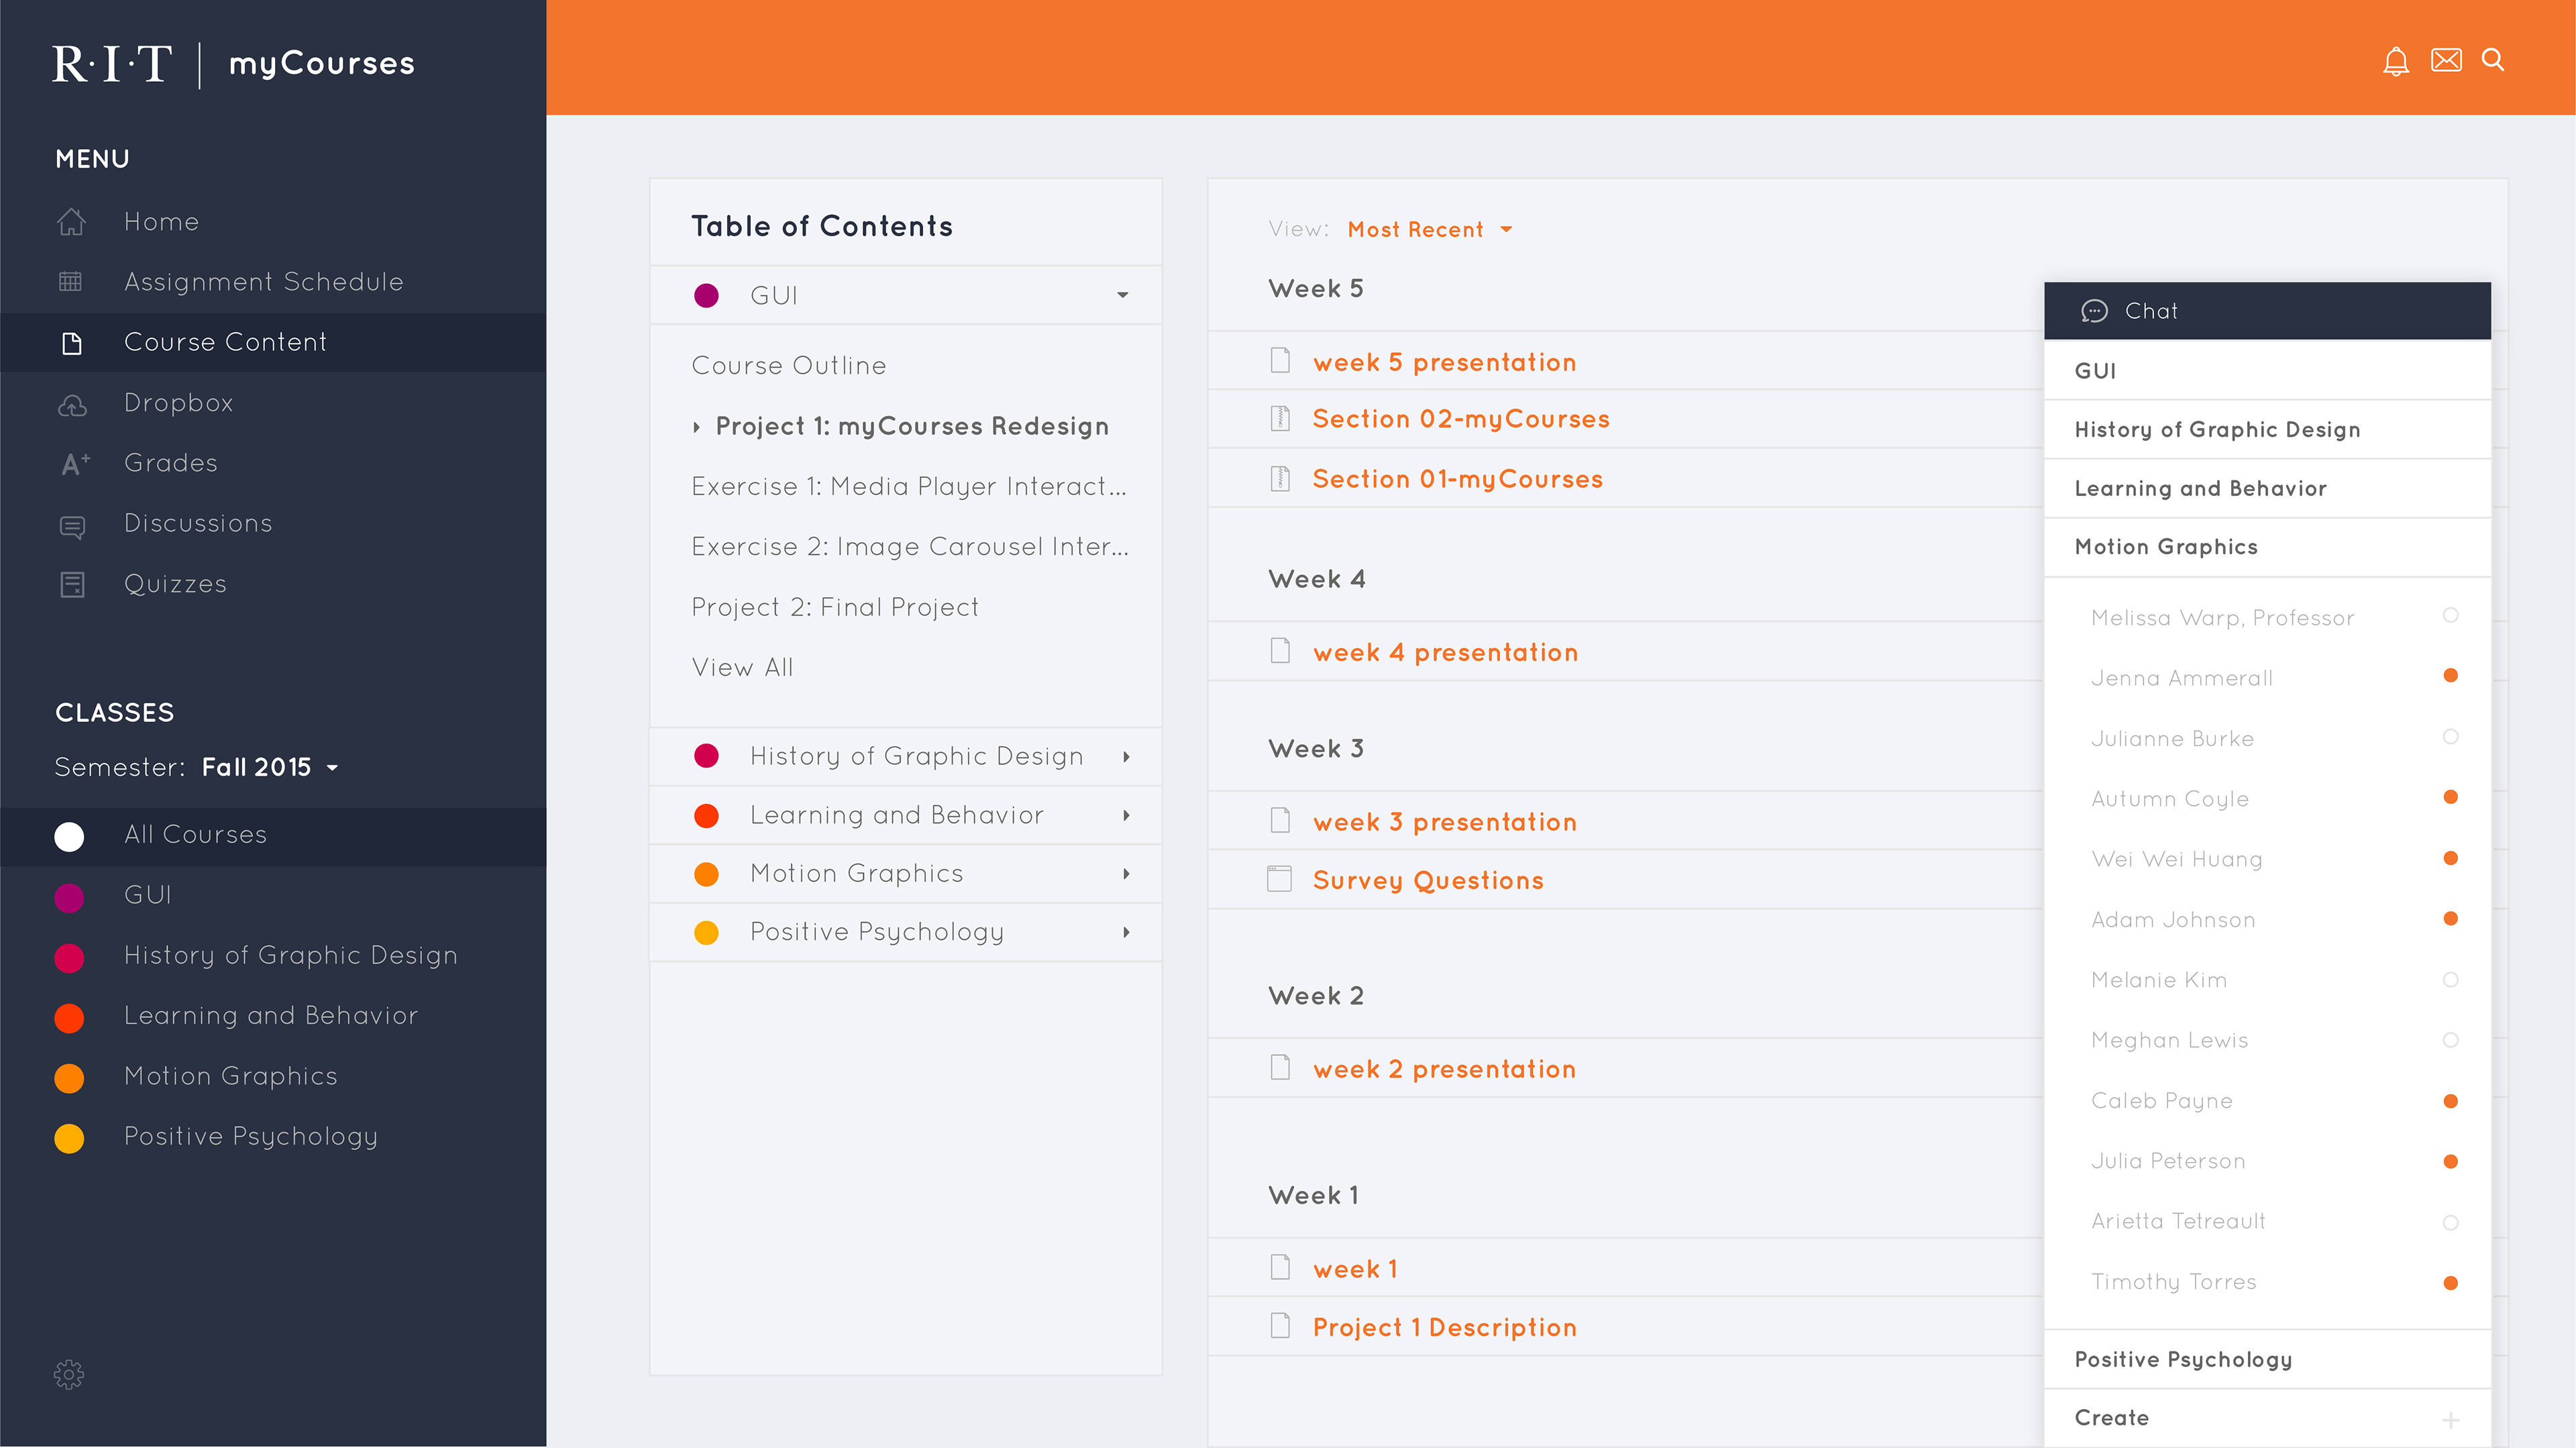Screen dimensions: 2576x1448
Task: Expand Learning and Behavior arrow in contents
Action: tap(1126, 816)
